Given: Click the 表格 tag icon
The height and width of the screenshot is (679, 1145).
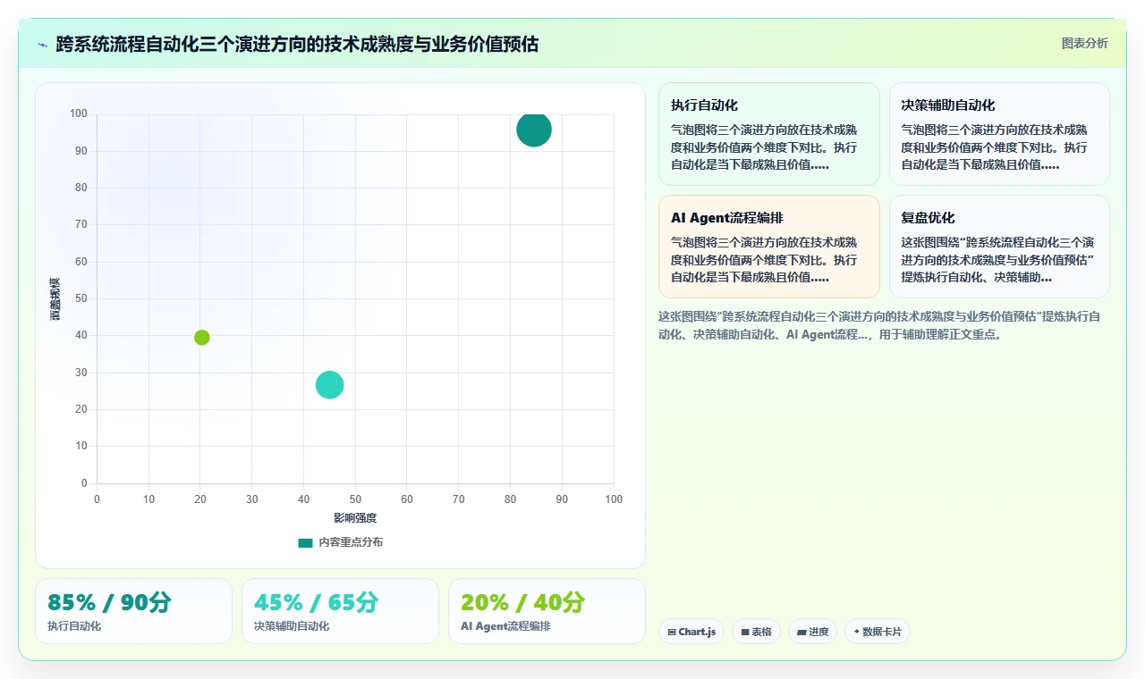Looking at the screenshot, I should click(x=745, y=632).
